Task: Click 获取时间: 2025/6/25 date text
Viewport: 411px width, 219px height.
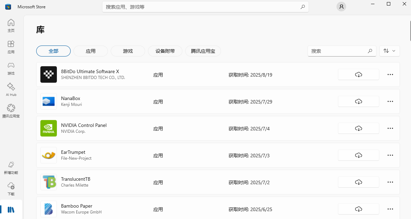Action: [x=250, y=209]
